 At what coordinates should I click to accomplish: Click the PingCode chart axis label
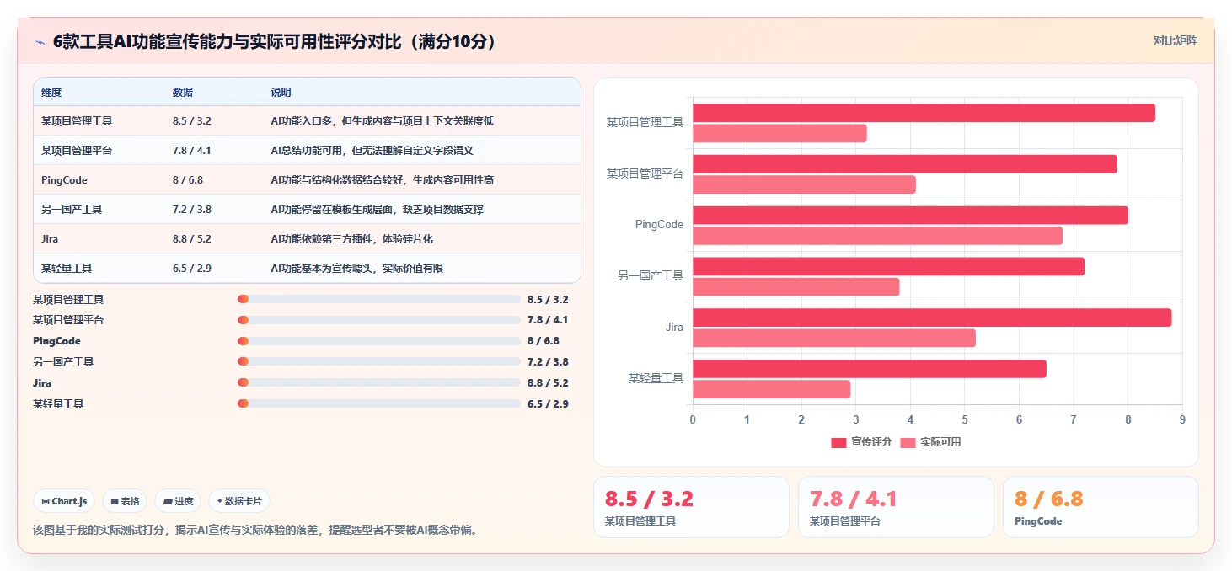pos(659,225)
